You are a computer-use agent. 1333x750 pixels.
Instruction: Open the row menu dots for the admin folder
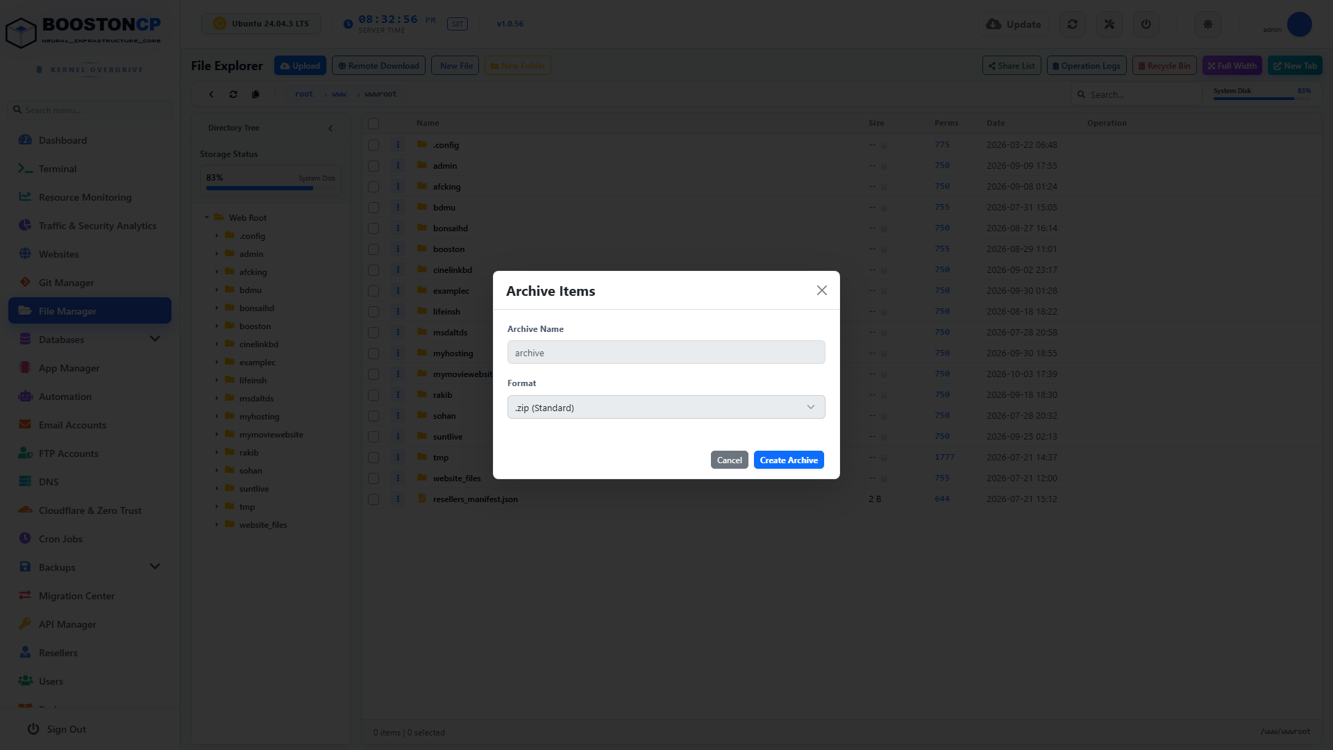(398, 165)
